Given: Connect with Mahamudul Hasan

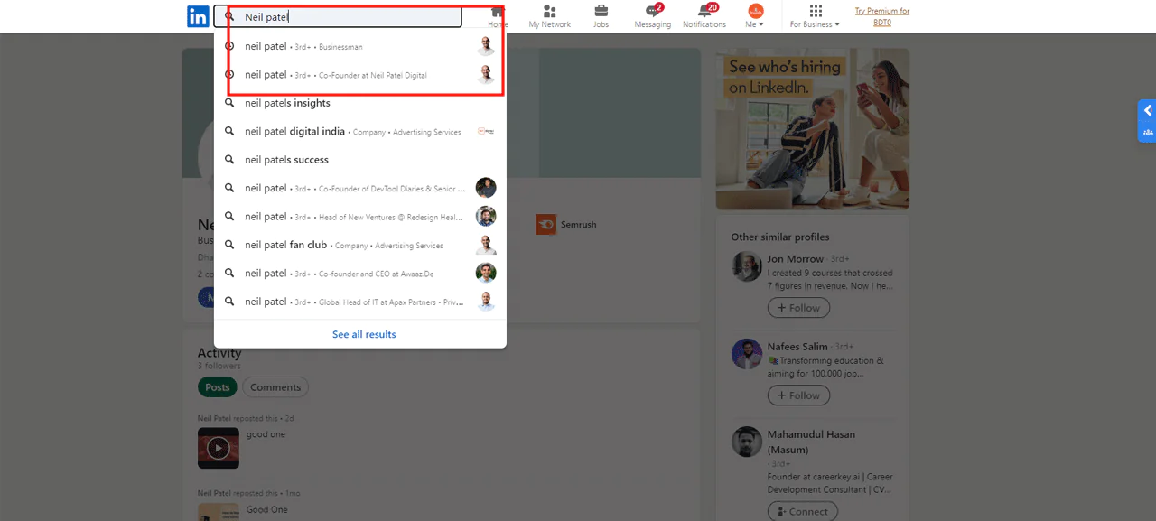Looking at the screenshot, I should pos(802,511).
